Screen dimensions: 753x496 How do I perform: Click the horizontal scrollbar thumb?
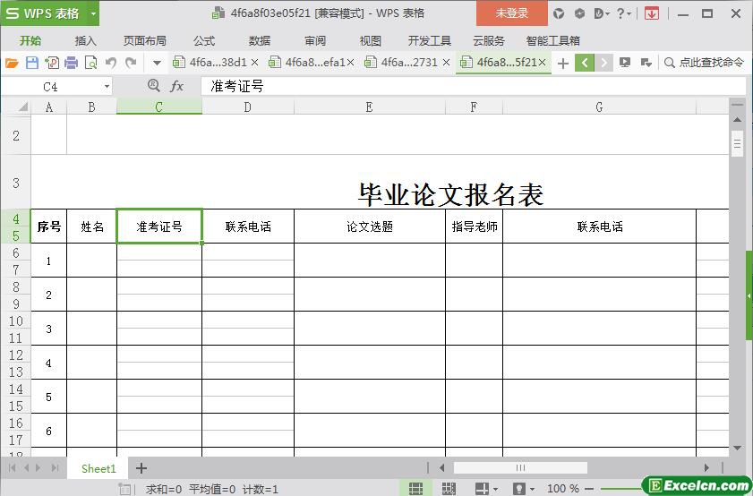pos(520,467)
